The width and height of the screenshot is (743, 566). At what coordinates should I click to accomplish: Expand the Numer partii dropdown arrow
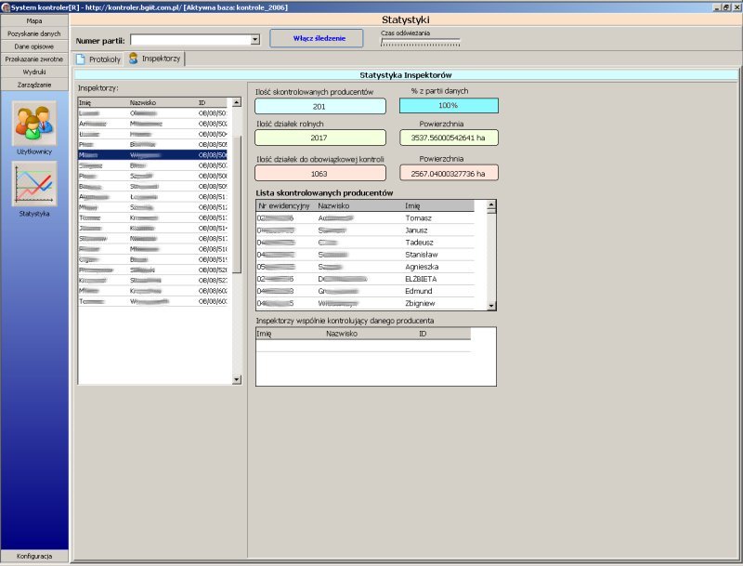click(255, 39)
